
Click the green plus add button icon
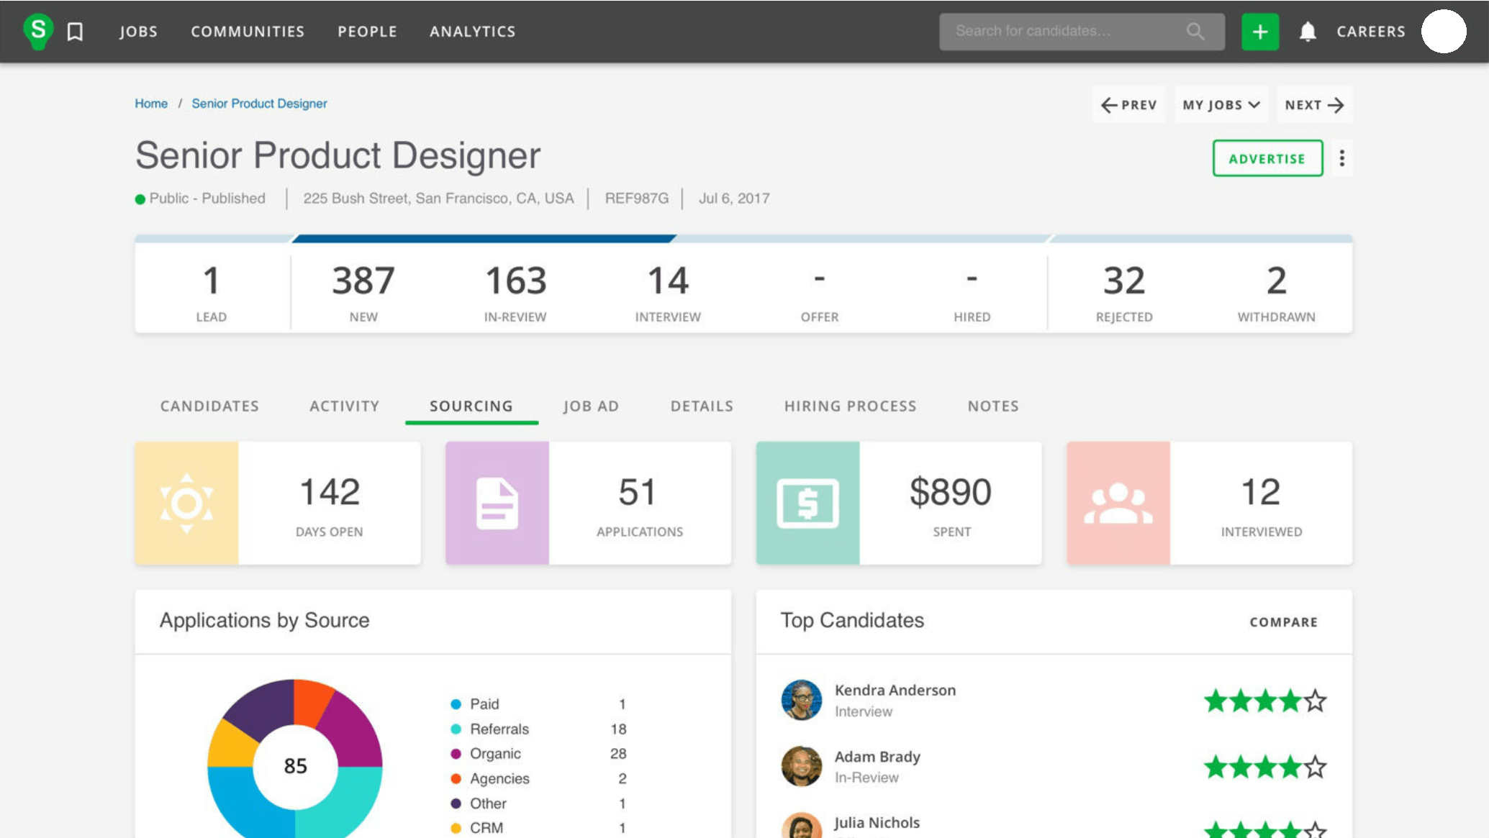pyautogui.click(x=1259, y=31)
